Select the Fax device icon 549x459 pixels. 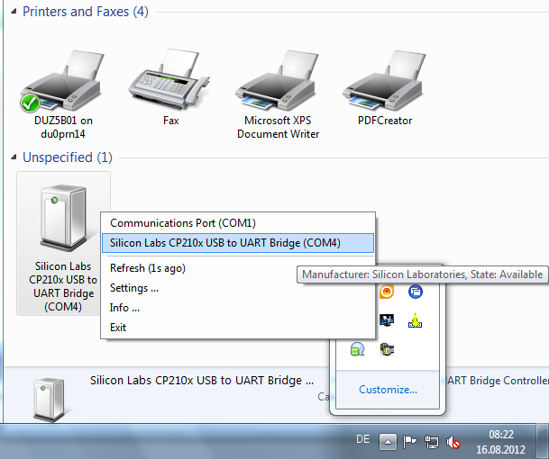click(170, 80)
